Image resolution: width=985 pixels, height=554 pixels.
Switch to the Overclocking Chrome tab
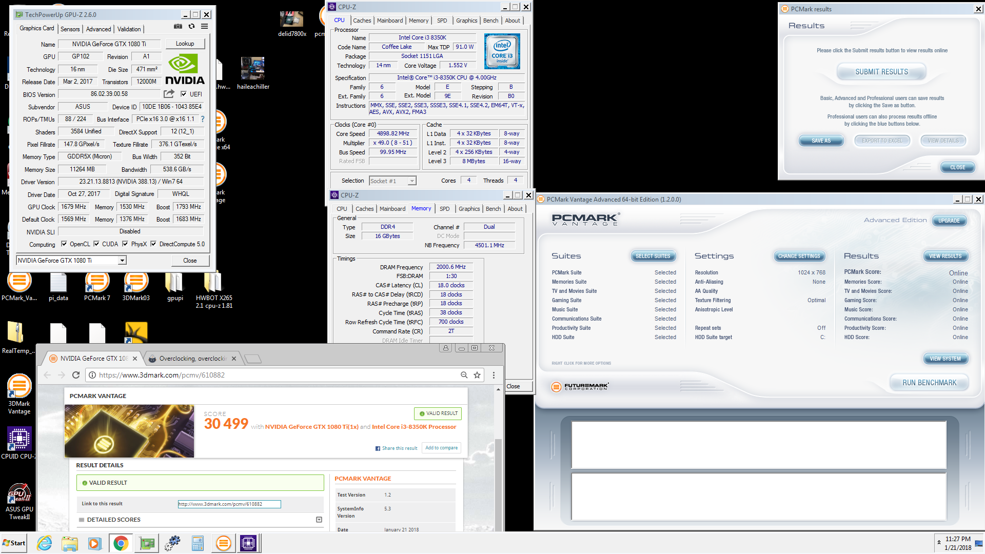pos(193,359)
